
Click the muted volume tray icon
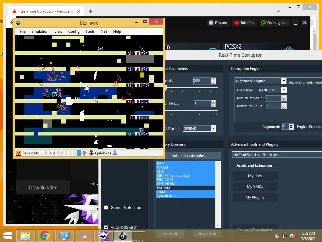pyautogui.click(x=277, y=236)
